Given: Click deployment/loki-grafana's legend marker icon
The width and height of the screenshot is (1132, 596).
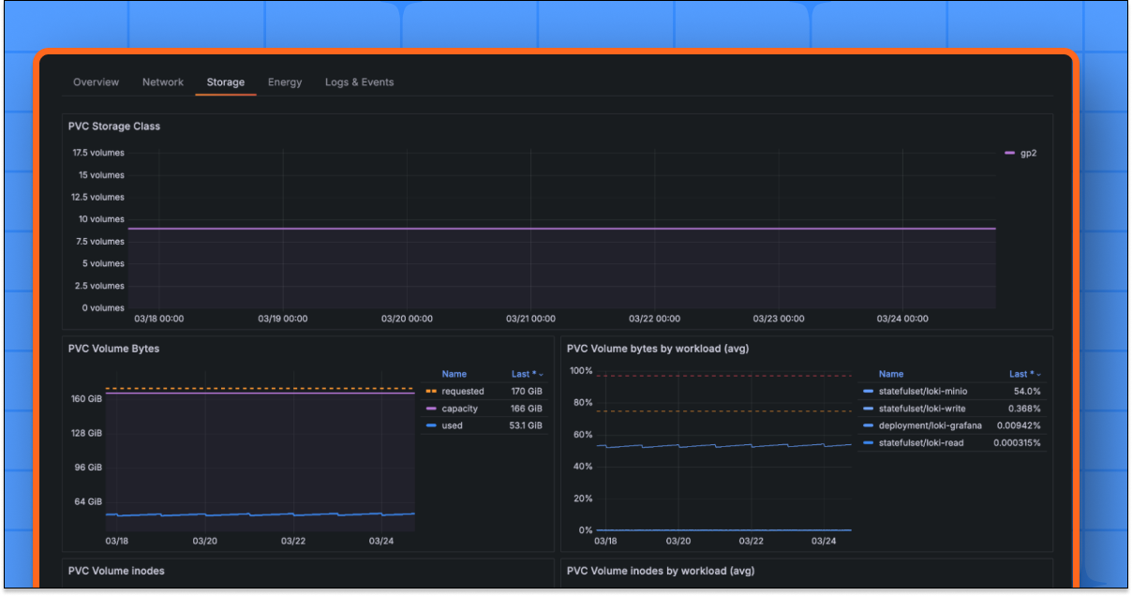Looking at the screenshot, I should [x=870, y=425].
